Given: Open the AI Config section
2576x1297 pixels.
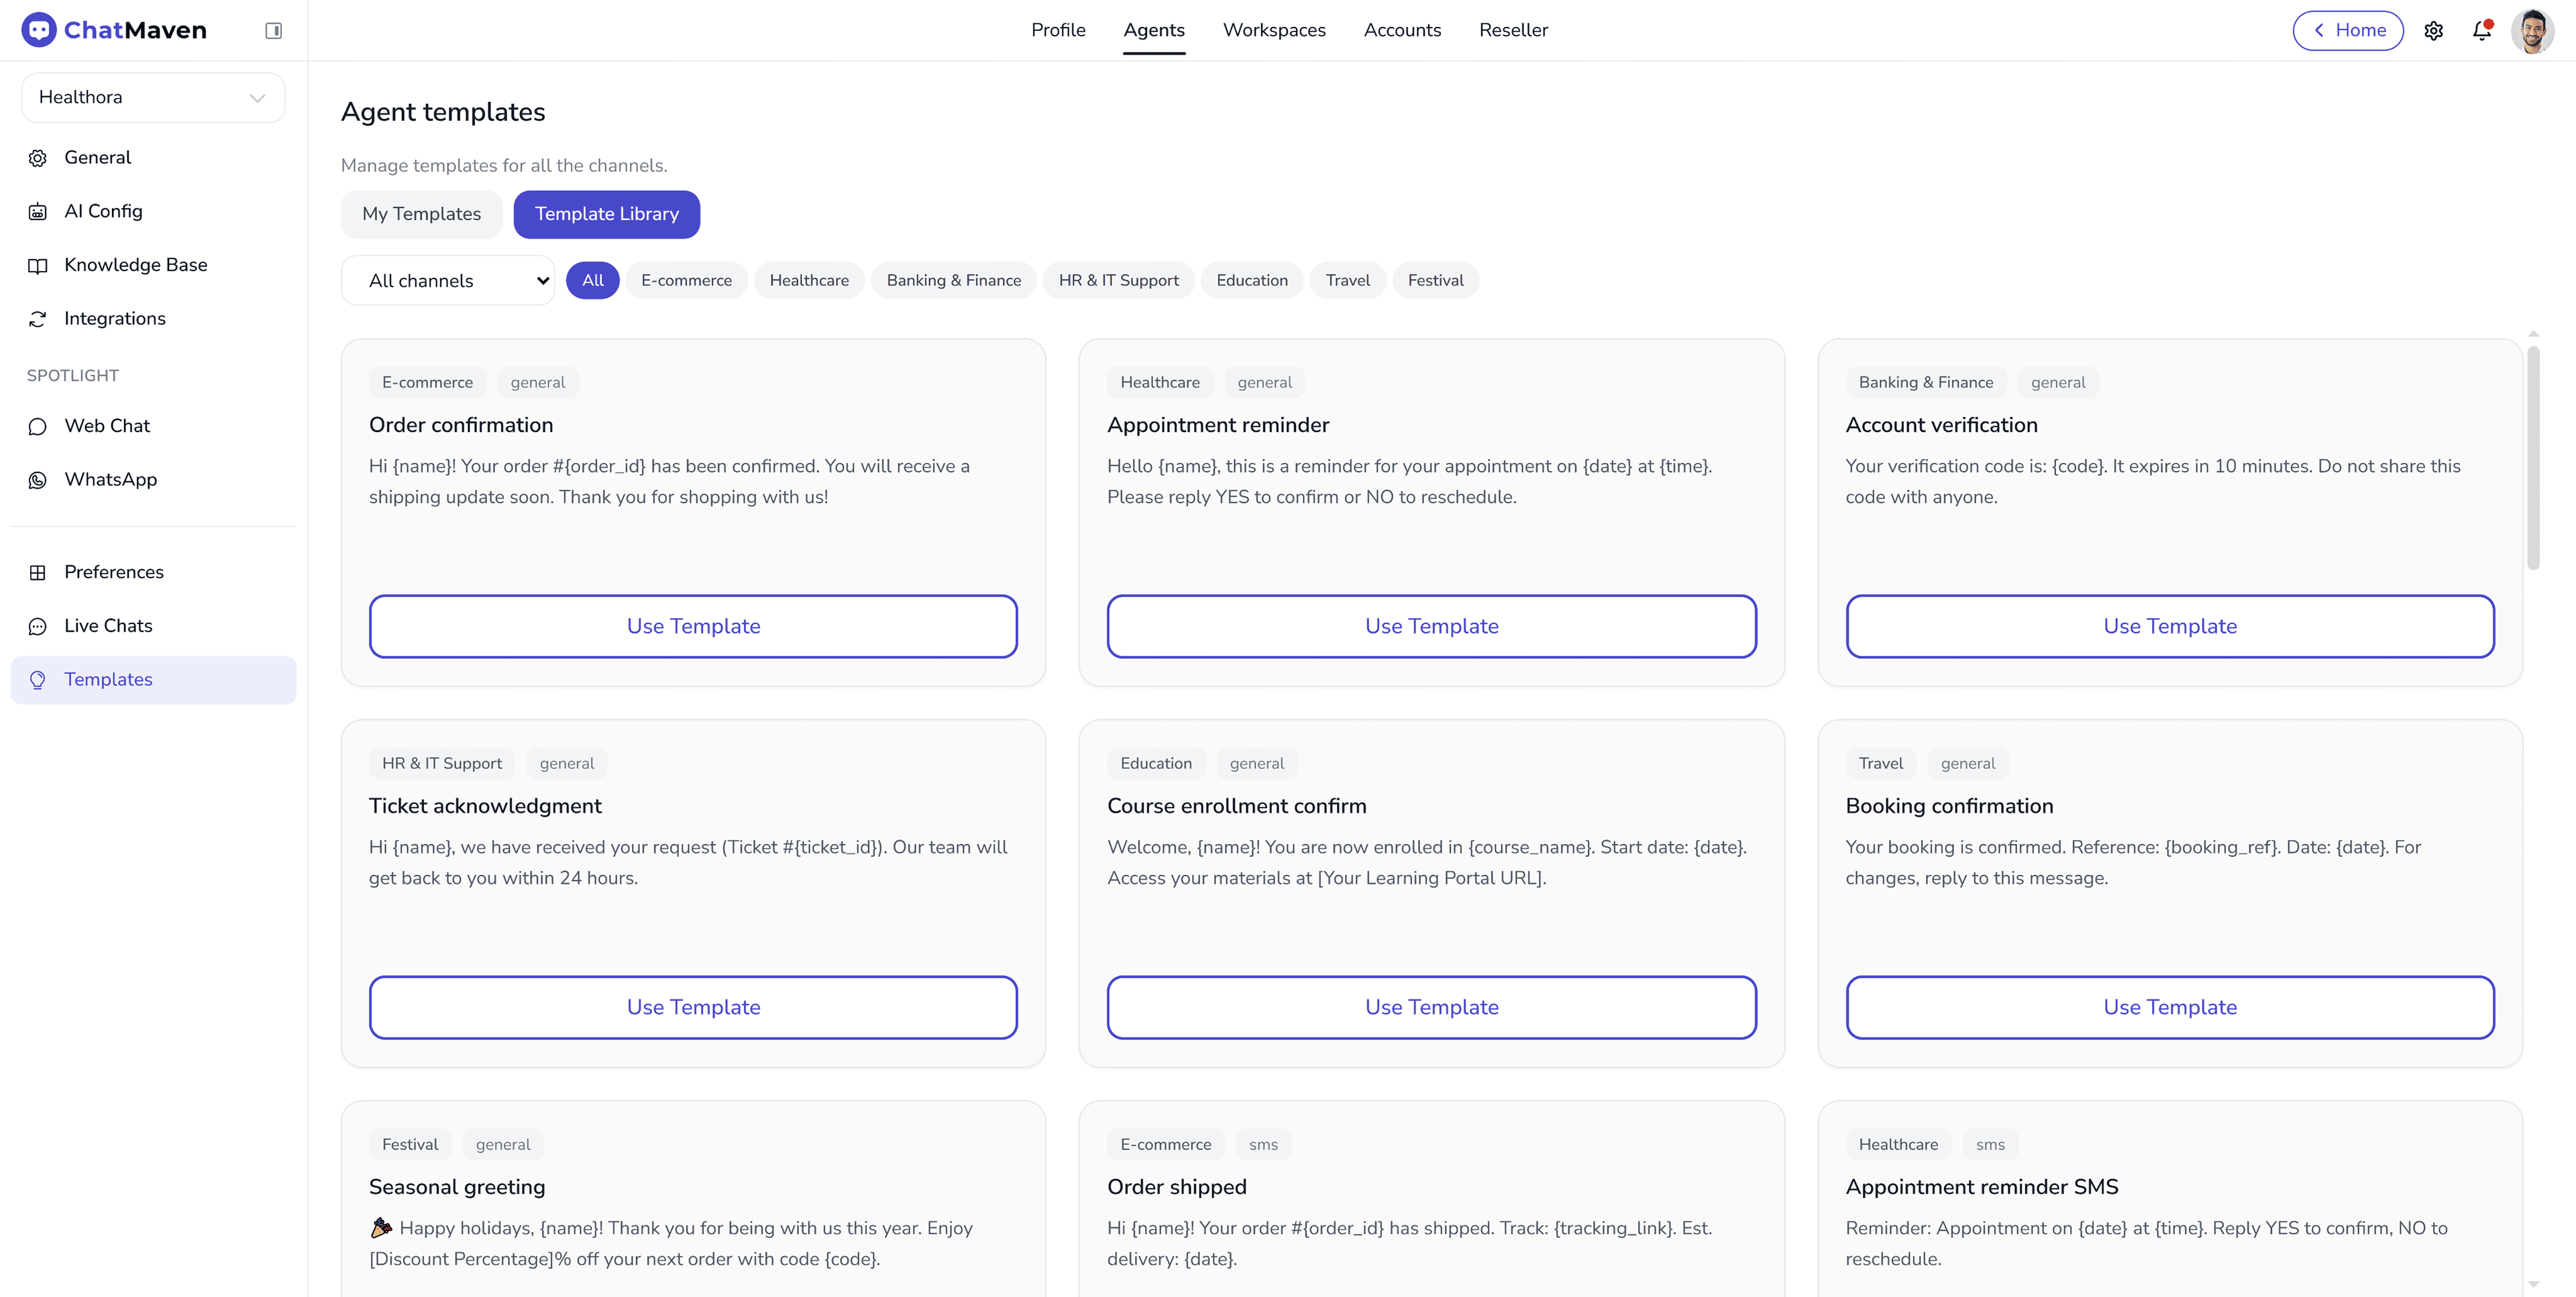Looking at the screenshot, I should point(103,211).
